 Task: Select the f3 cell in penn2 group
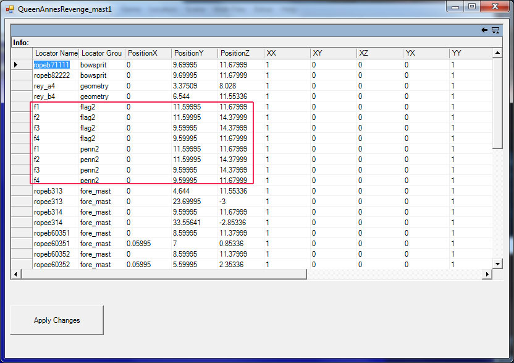click(x=56, y=169)
